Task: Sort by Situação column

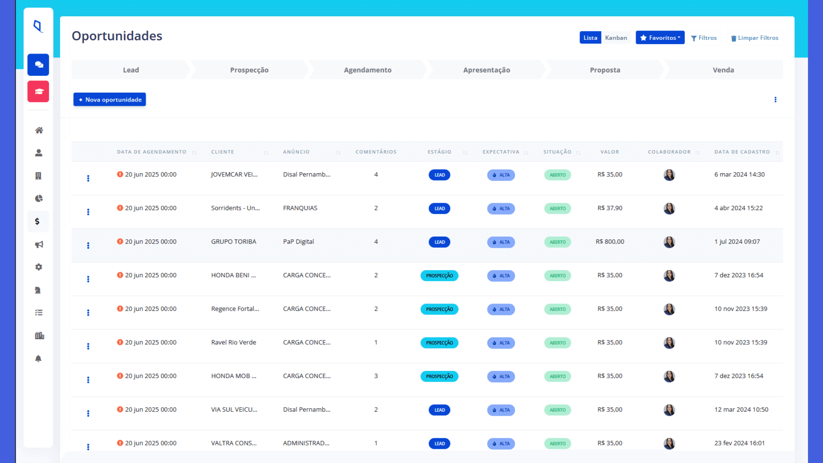Action: (x=578, y=153)
